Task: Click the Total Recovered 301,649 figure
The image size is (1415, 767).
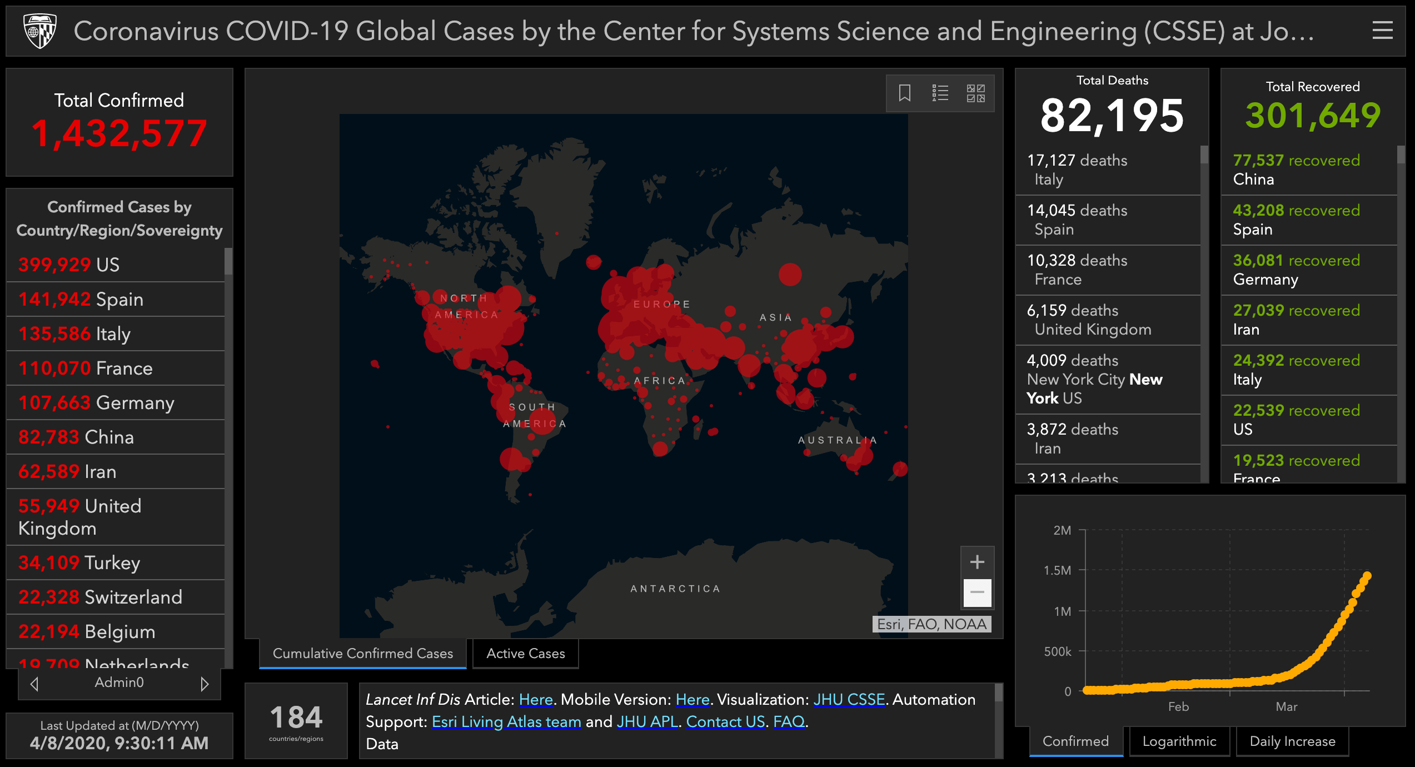Action: (1313, 115)
